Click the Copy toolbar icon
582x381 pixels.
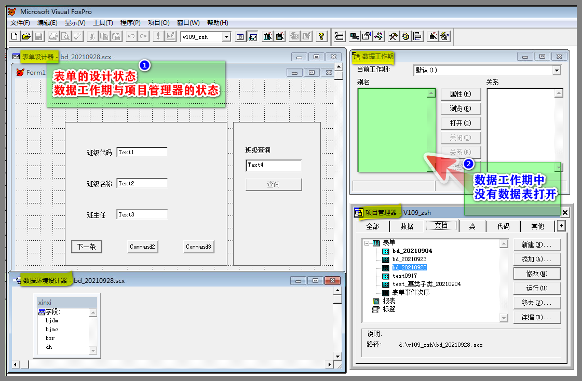104,36
